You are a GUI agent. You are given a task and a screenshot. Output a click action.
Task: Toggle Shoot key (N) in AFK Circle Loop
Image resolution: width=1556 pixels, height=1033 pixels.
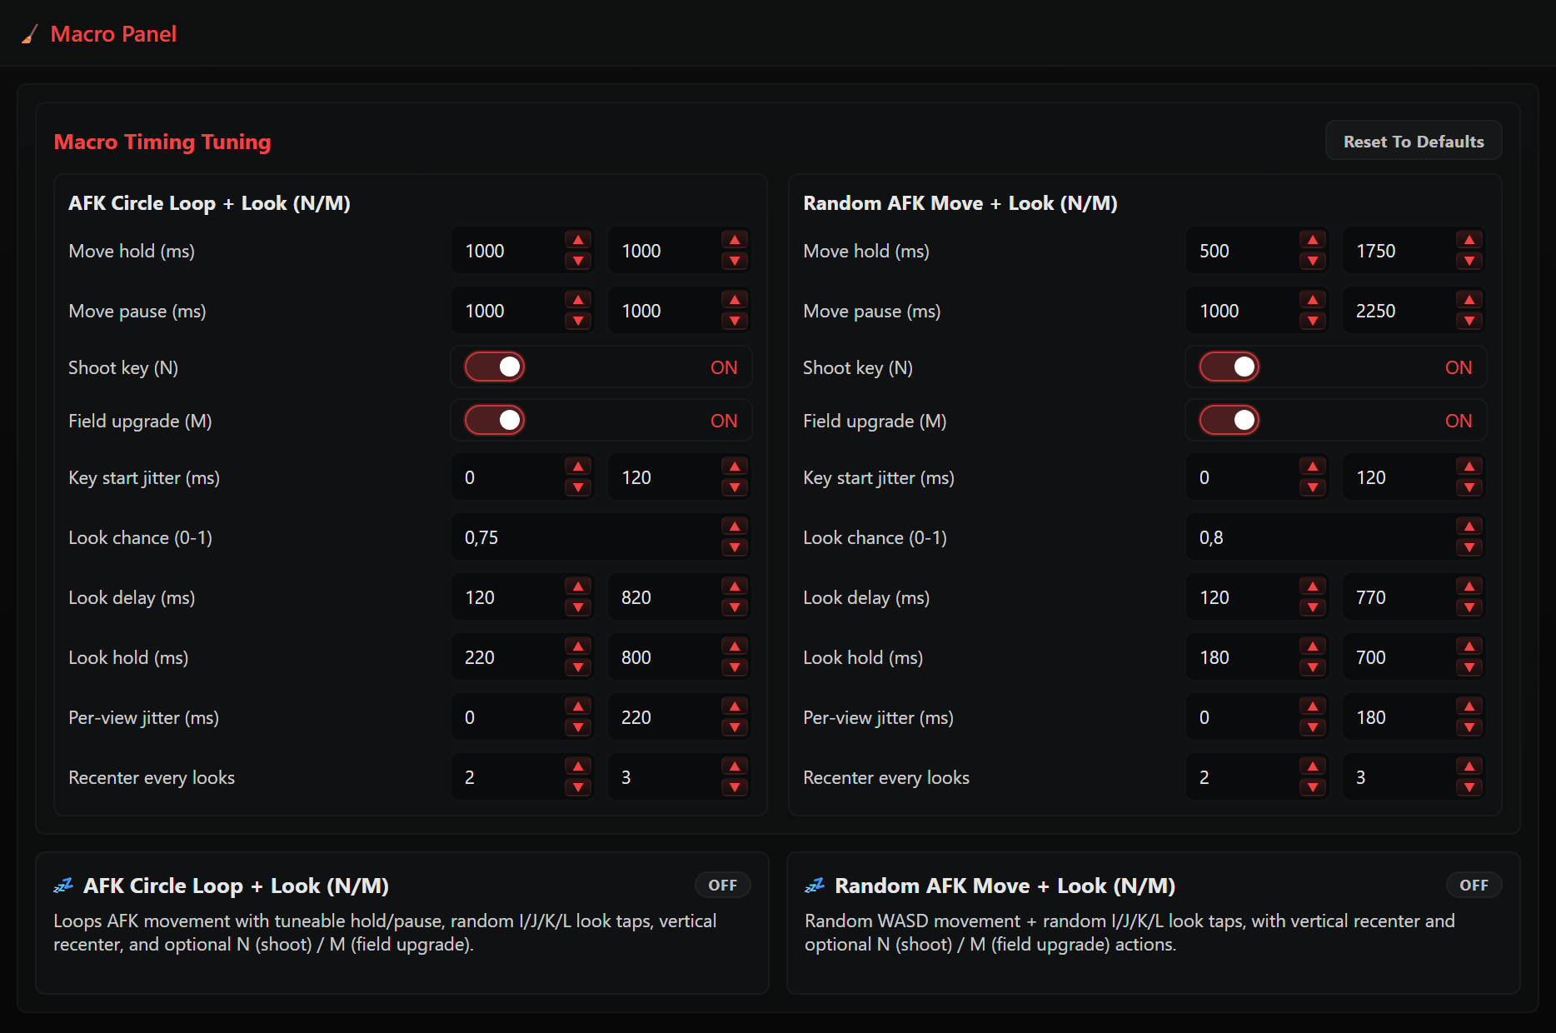(x=495, y=367)
